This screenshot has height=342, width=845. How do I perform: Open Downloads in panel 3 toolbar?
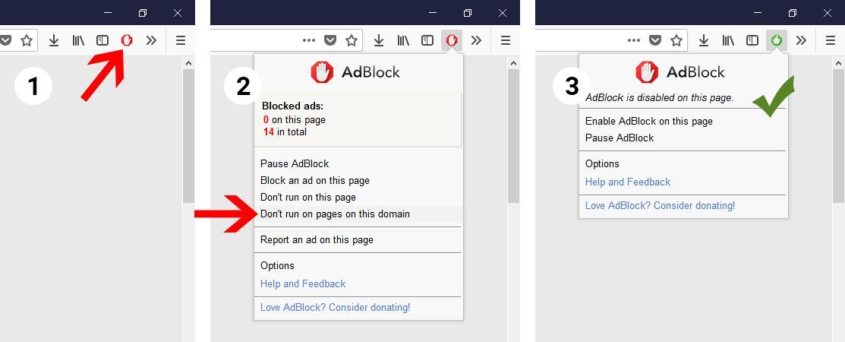[704, 40]
